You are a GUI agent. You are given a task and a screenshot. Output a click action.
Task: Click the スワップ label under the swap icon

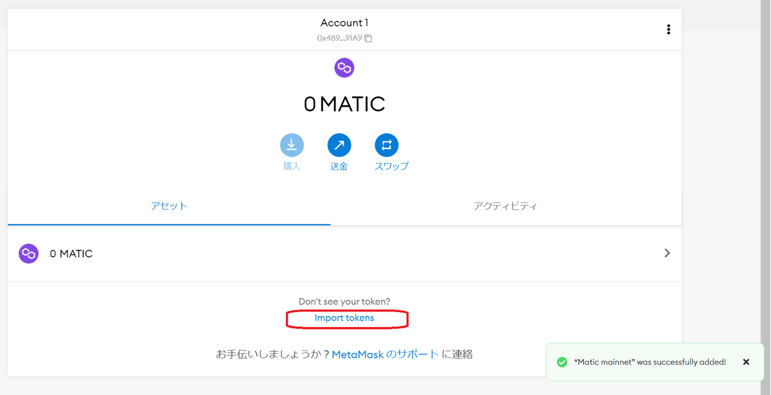(x=392, y=166)
